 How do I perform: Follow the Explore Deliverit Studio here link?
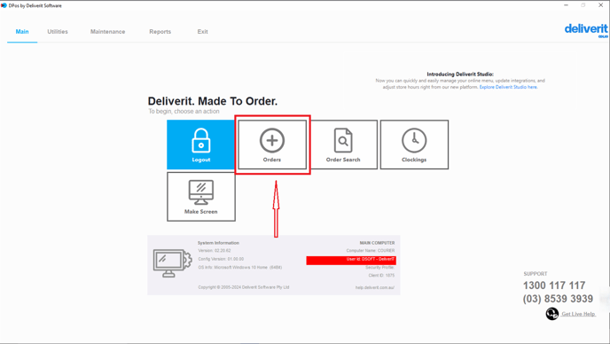pyautogui.click(x=508, y=87)
